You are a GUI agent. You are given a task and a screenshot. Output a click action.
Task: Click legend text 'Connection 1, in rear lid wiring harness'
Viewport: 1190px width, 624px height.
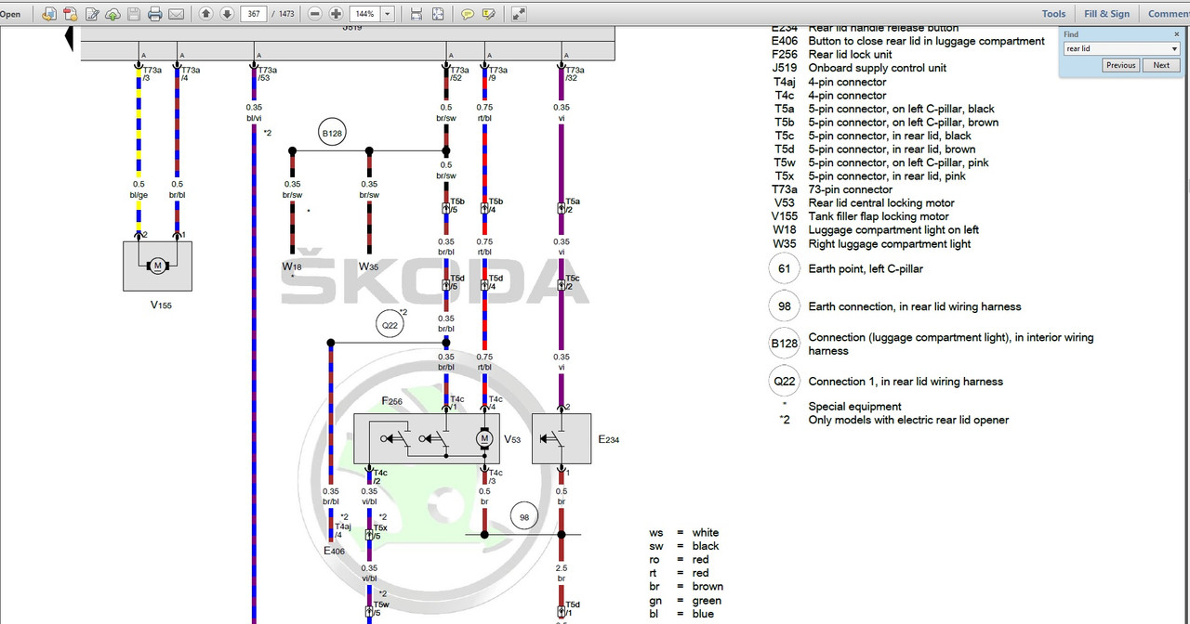pos(906,382)
